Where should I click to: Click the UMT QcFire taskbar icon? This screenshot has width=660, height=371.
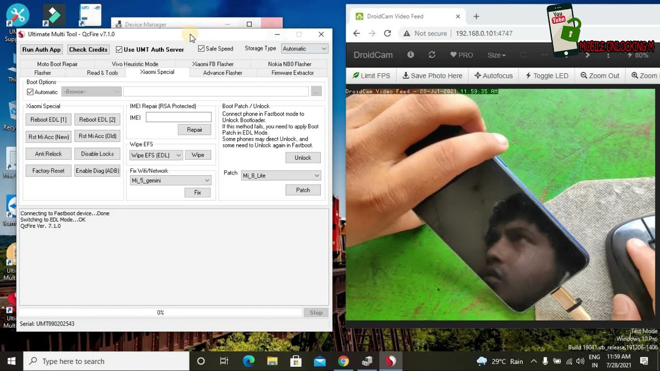[x=390, y=361]
